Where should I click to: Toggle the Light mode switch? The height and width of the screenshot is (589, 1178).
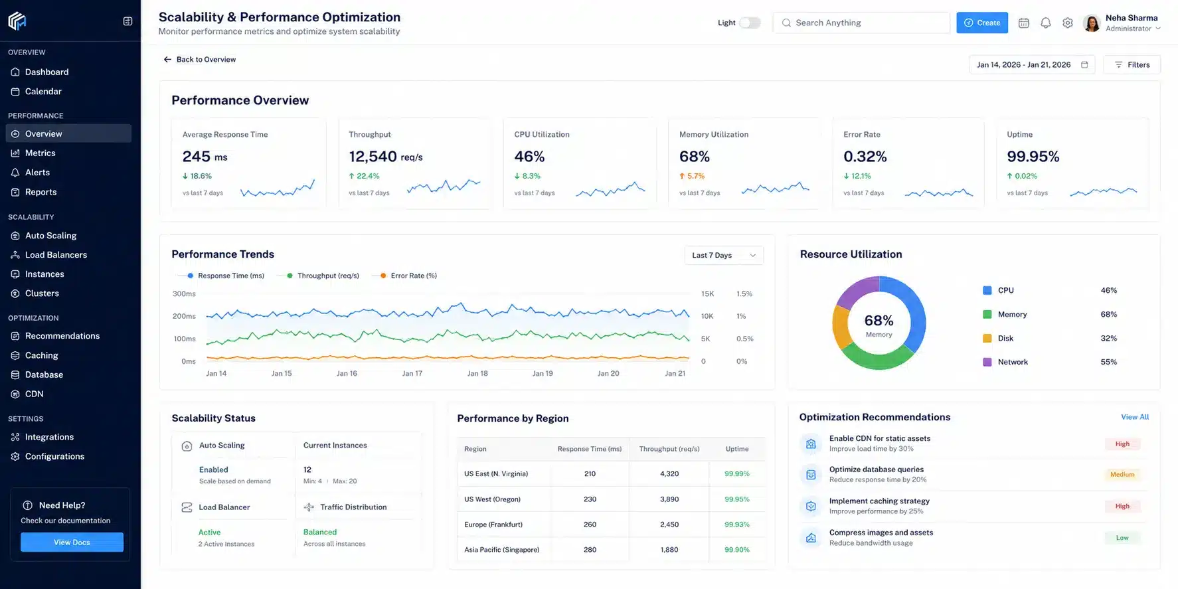click(750, 23)
